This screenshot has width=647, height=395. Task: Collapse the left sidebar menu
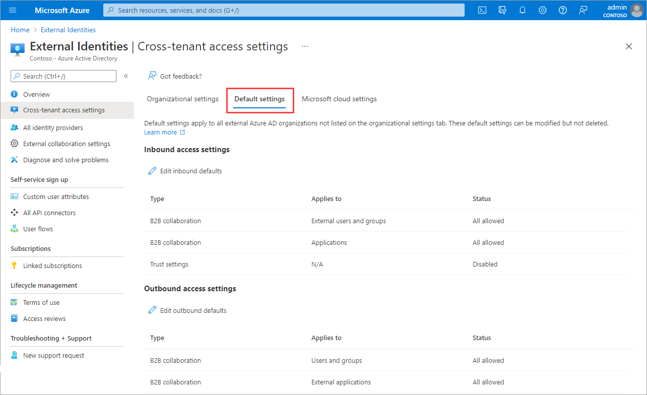pyautogui.click(x=126, y=76)
